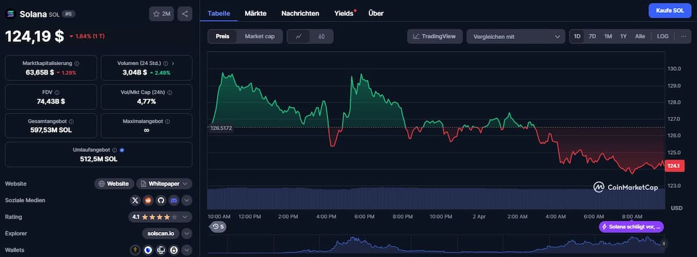Open the Discord community icon
The width and height of the screenshot is (697, 257).
174,200
